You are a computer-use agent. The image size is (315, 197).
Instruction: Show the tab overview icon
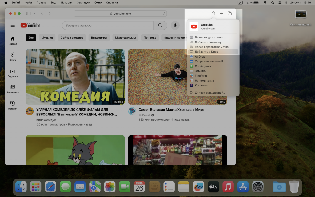229,14
